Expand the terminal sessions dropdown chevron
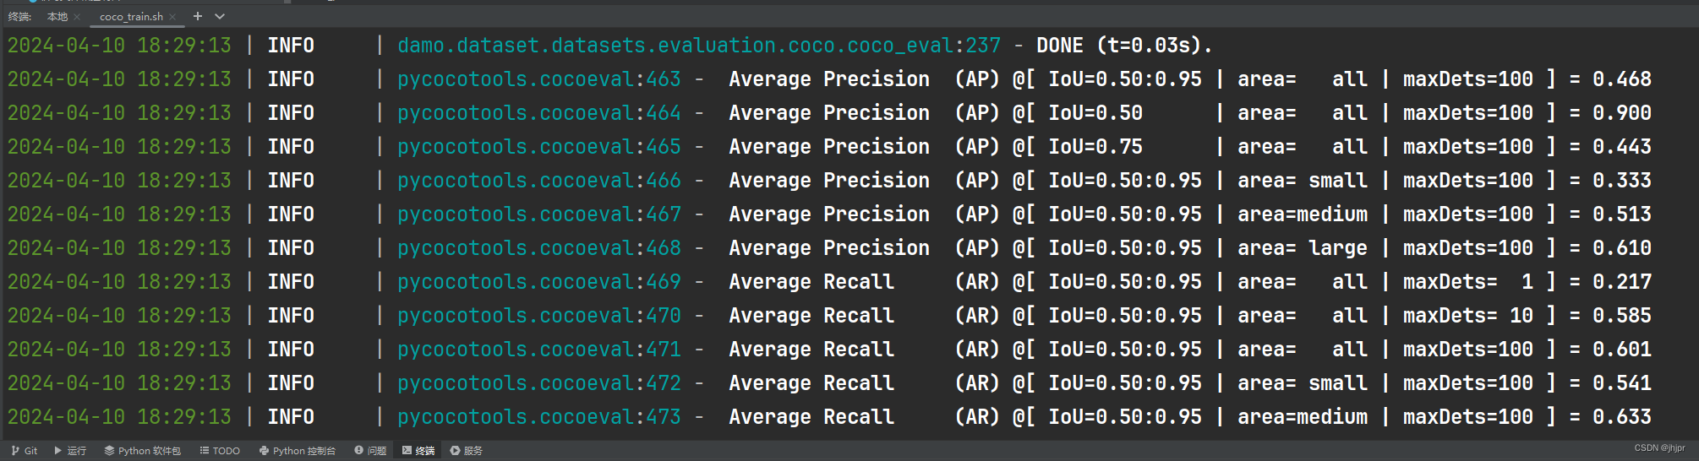 (x=220, y=16)
